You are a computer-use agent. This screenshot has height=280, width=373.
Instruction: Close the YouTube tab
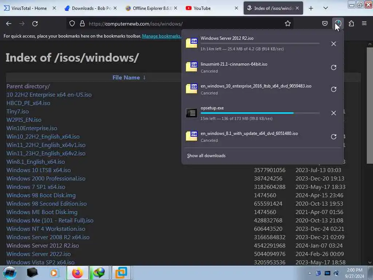coord(236,8)
